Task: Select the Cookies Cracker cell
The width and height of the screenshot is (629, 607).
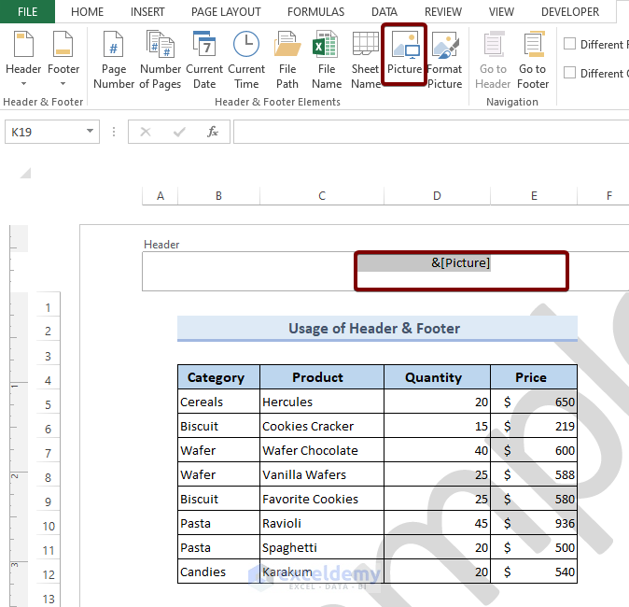Action: [x=322, y=426]
